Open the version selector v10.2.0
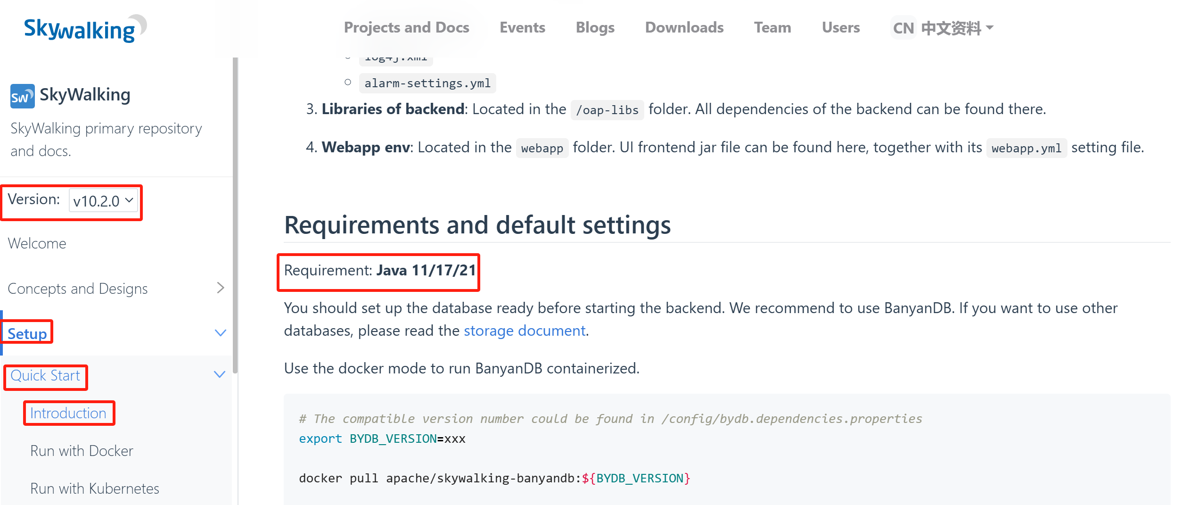This screenshot has width=1190, height=505. coord(103,201)
